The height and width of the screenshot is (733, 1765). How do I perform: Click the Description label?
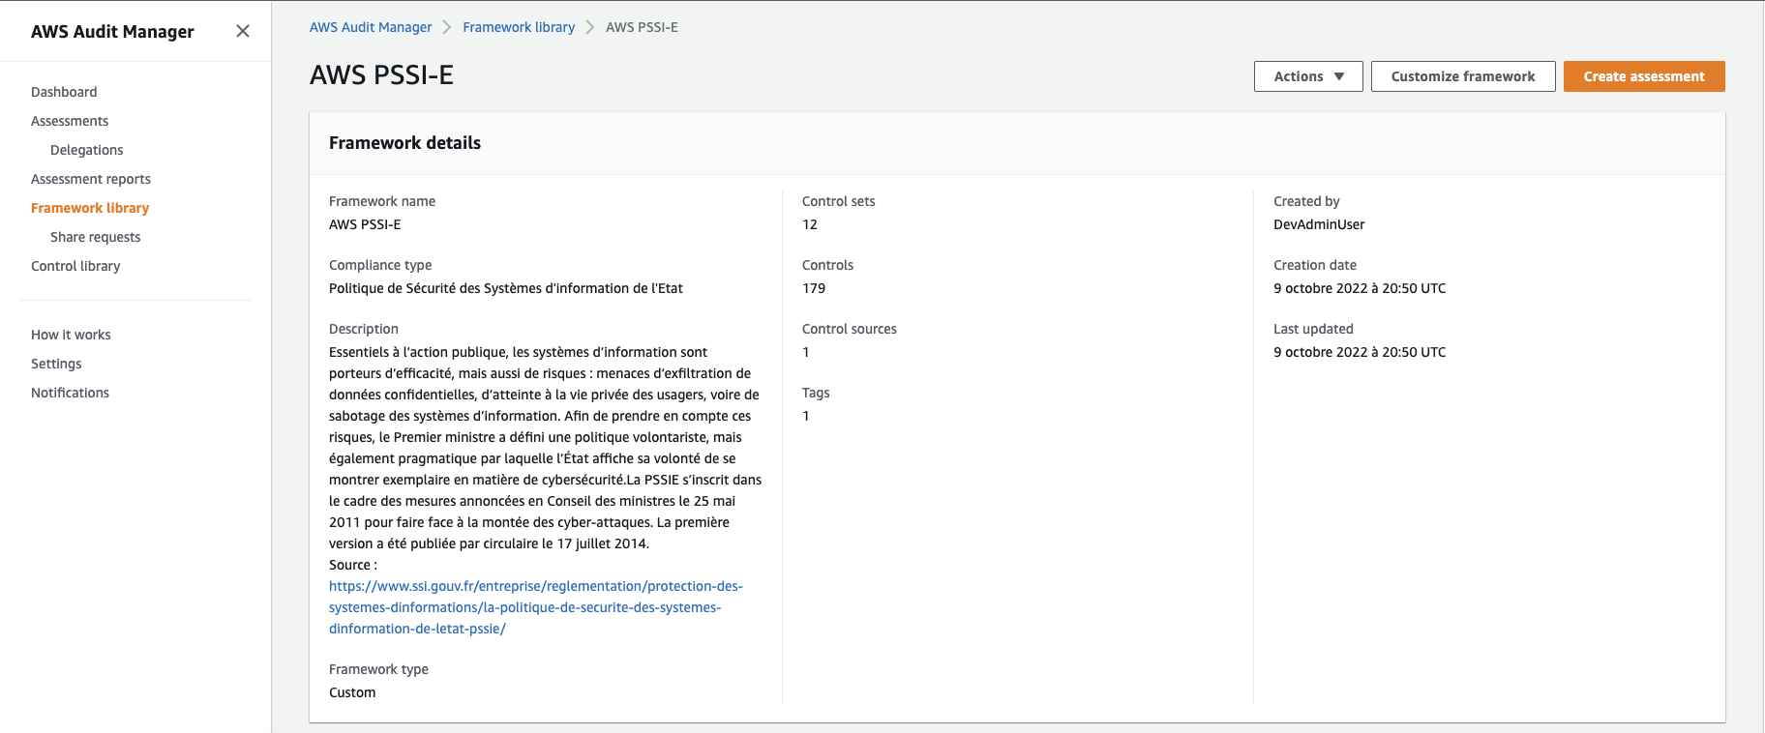tap(364, 329)
